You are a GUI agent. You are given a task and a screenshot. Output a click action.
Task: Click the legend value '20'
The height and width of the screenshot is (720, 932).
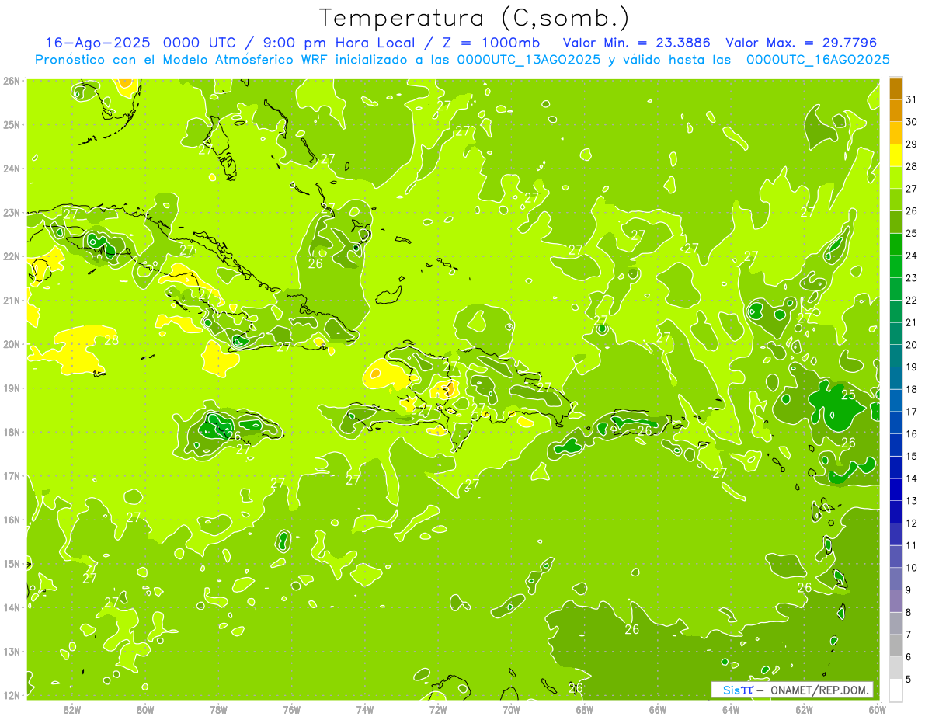point(912,345)
